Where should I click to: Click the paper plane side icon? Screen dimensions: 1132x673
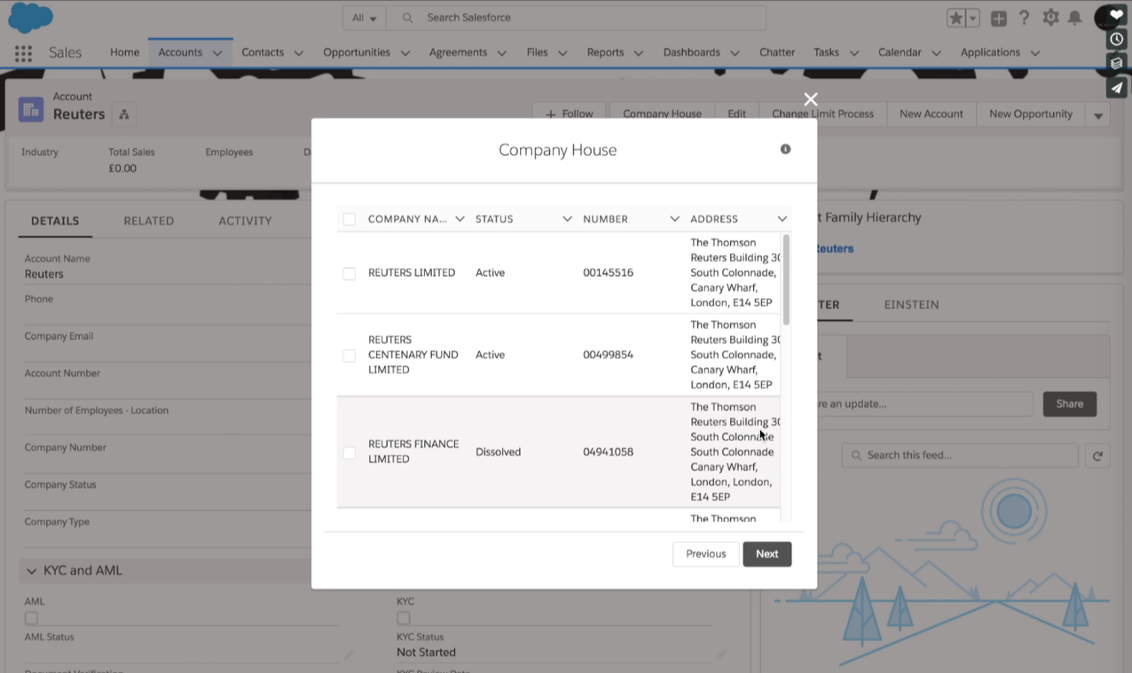[x=1117, y=87]
